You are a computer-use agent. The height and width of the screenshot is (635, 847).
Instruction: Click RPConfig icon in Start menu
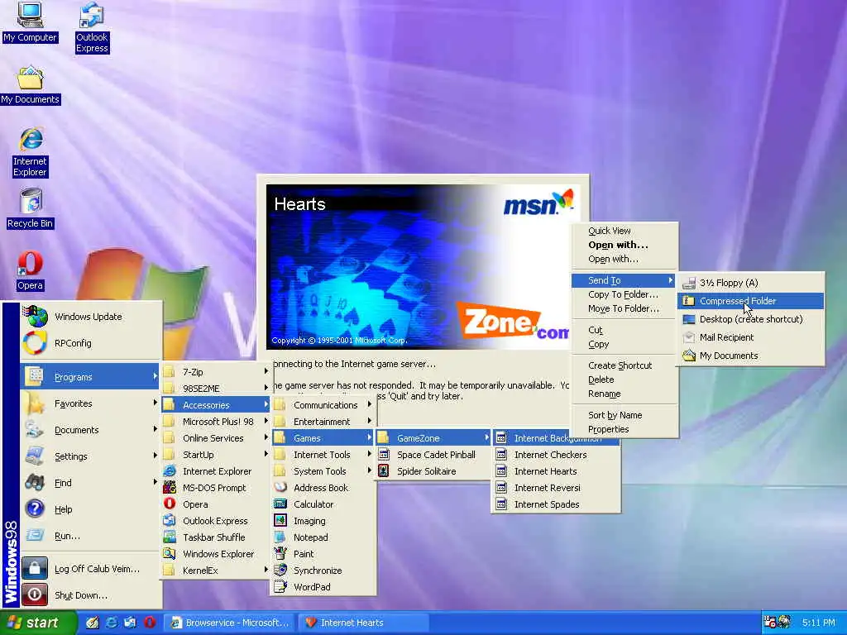(35, 343)
